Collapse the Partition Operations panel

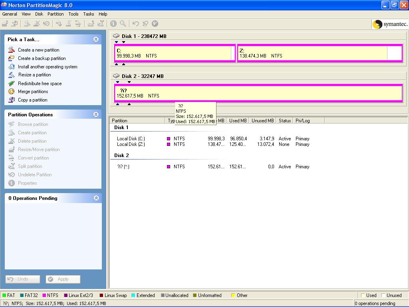[x=96, y=114]
